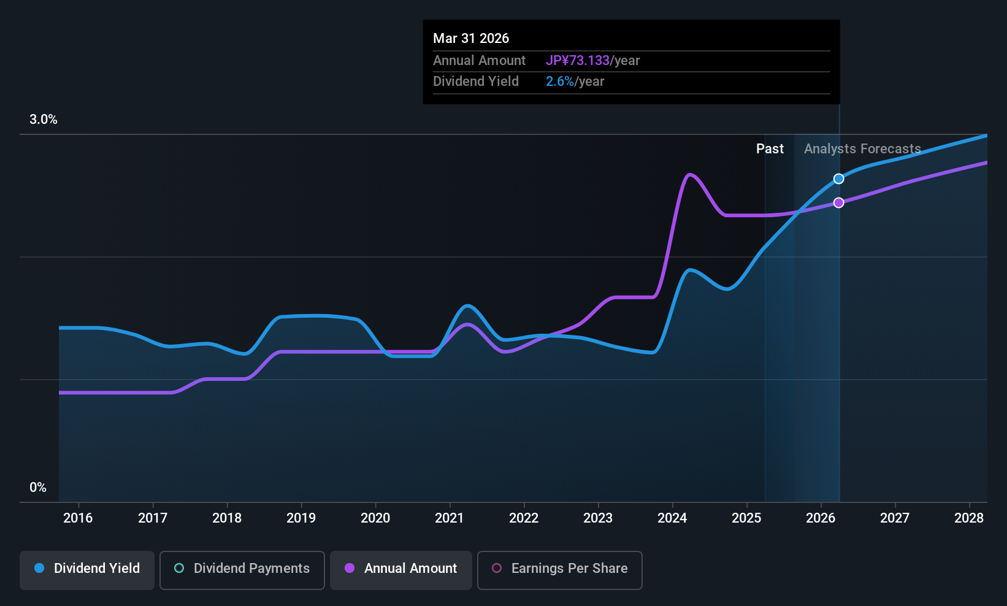Click the JP¥73.133/year tooltip value
1007x606 pixels.
click(592, 61)
